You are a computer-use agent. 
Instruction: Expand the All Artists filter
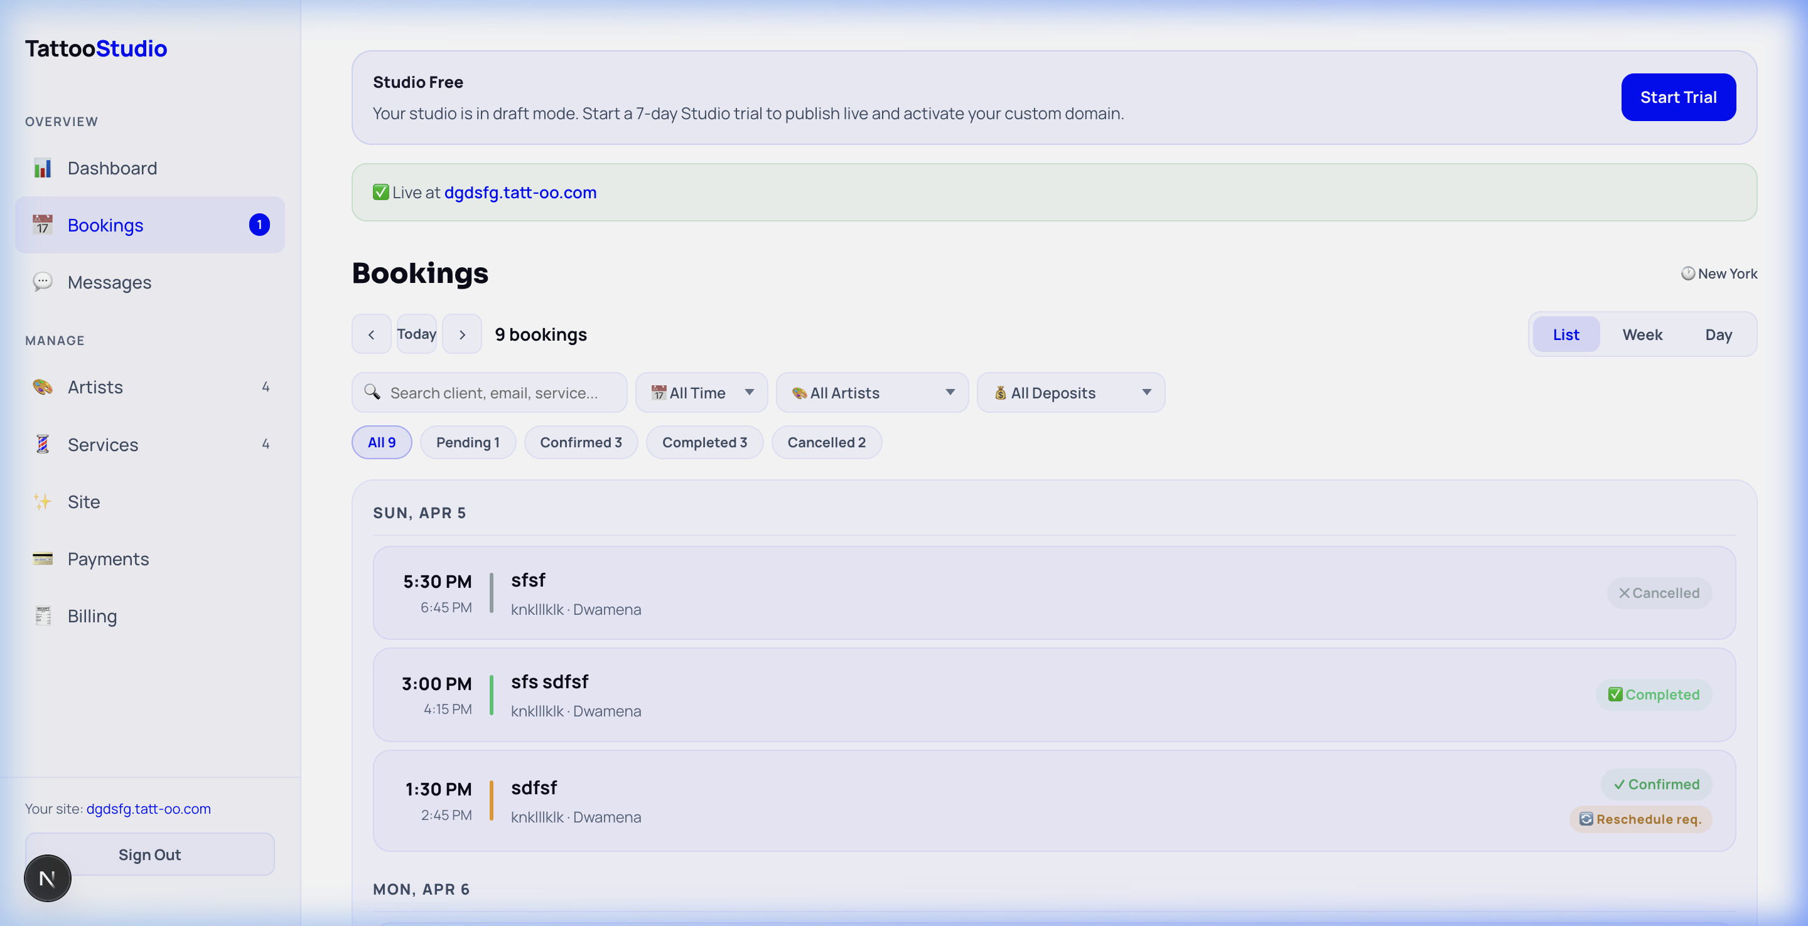coord(872,392)
